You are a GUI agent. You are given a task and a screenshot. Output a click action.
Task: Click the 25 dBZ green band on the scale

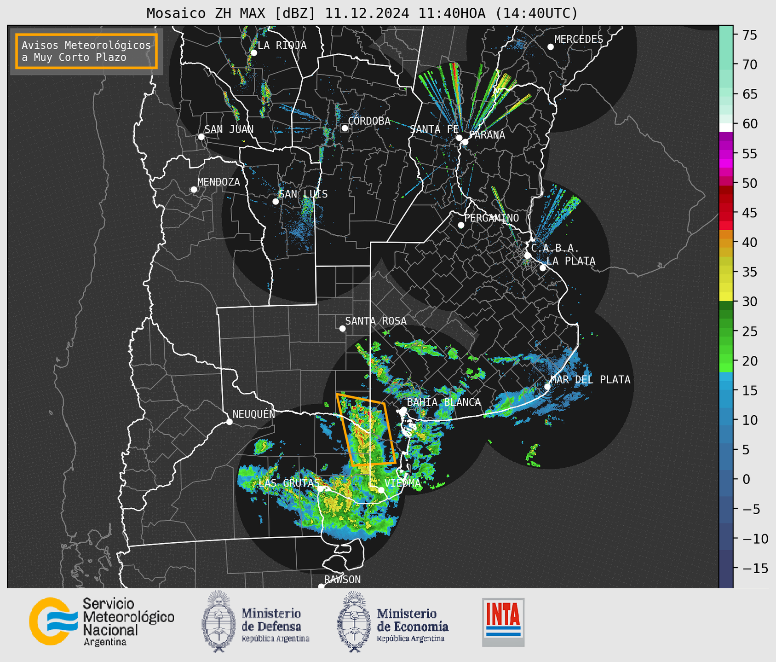point(726,331)
